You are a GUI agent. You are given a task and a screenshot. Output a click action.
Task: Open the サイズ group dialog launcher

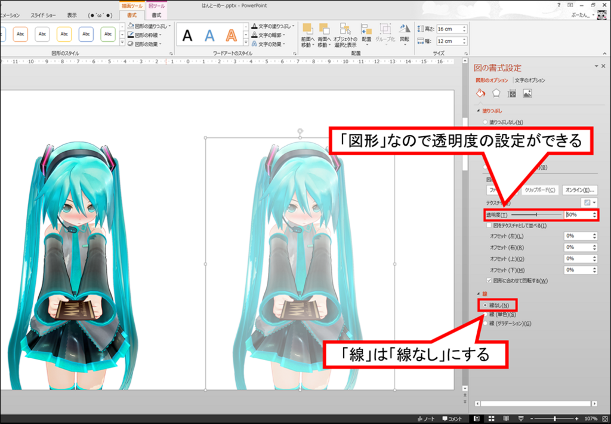point(465,53)
